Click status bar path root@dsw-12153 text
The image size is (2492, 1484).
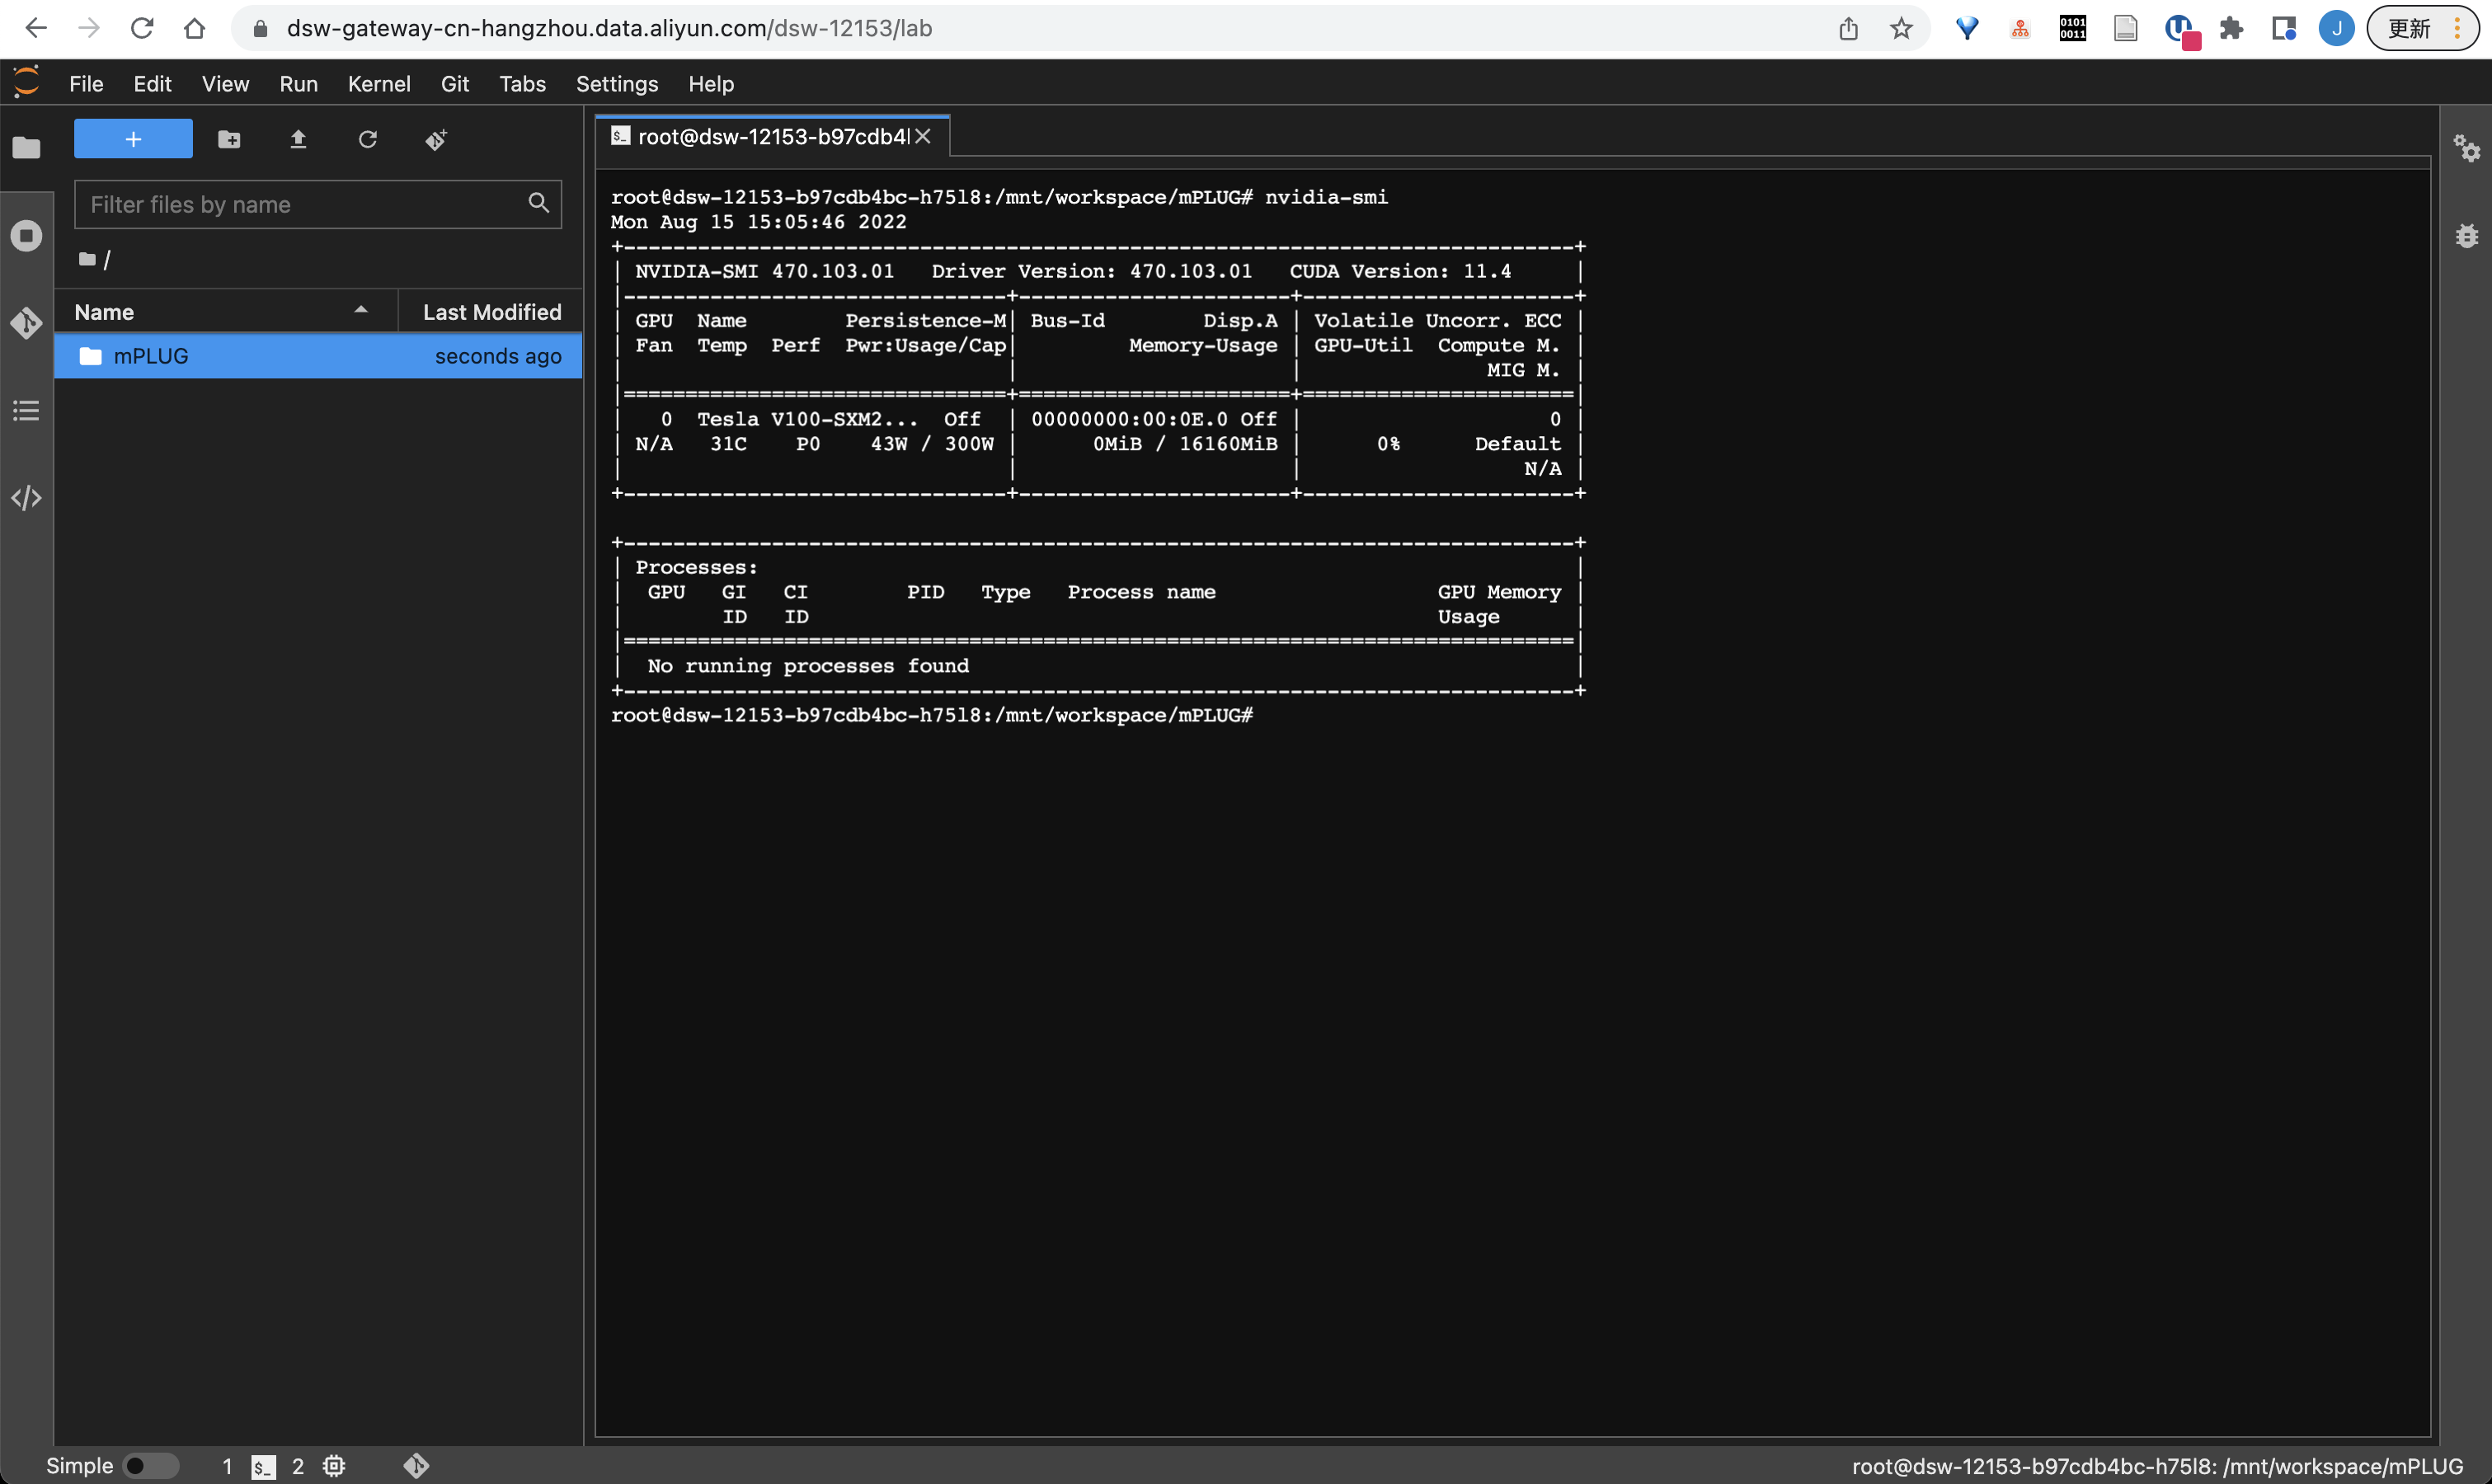(2157, 1466)
